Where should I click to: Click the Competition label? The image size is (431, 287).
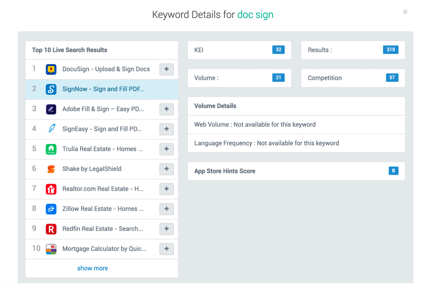pos(325,78)
